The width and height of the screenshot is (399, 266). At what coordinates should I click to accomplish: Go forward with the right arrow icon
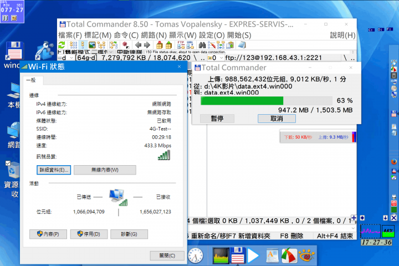tap(147, 45)
